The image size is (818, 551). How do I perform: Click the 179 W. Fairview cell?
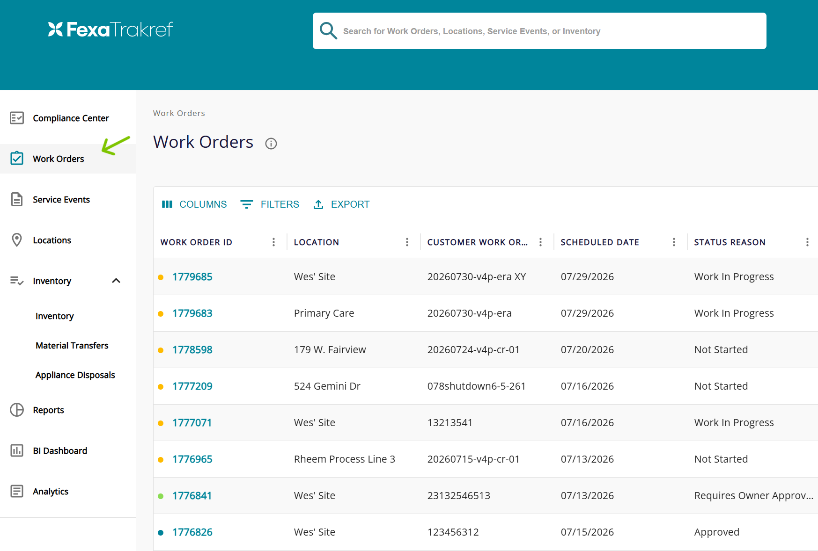[x=330, y=350]
